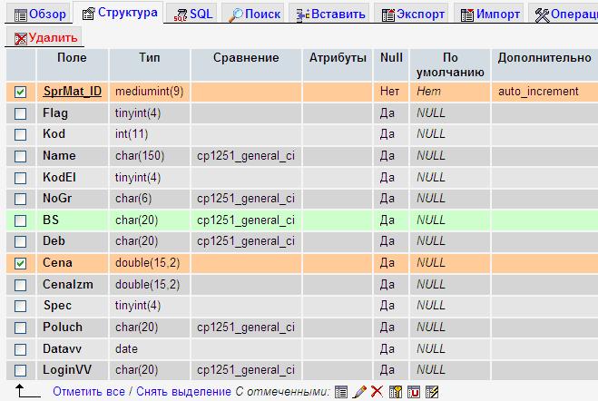Select the checkbox next to Datavv
This screenshot has width=598, height=401.
click(x=21, y=348)
